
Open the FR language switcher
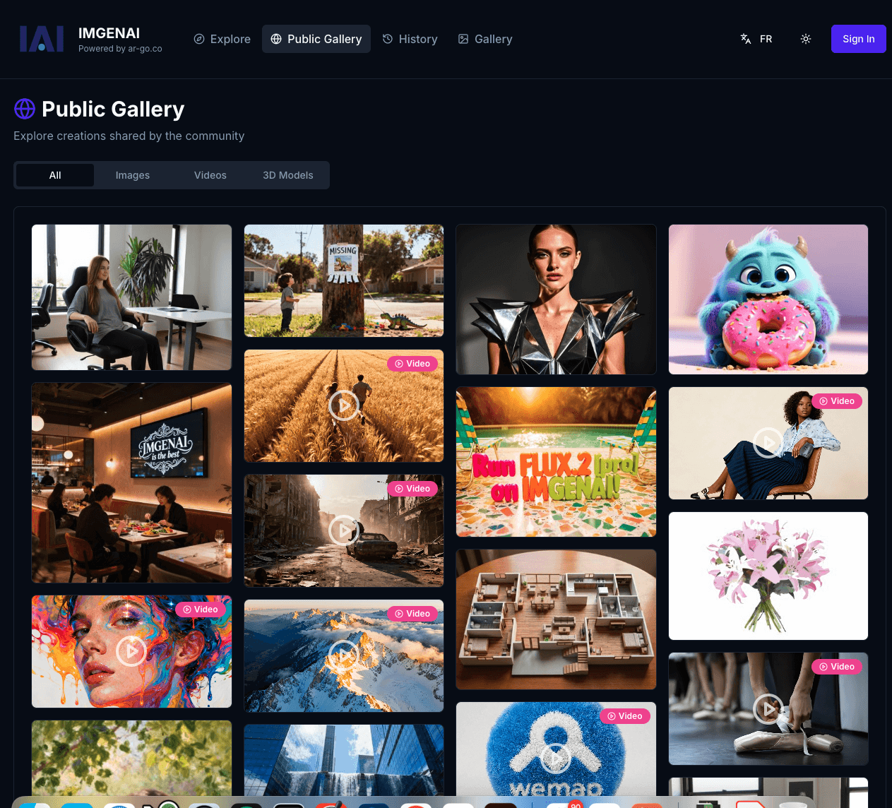pos(756,39)
